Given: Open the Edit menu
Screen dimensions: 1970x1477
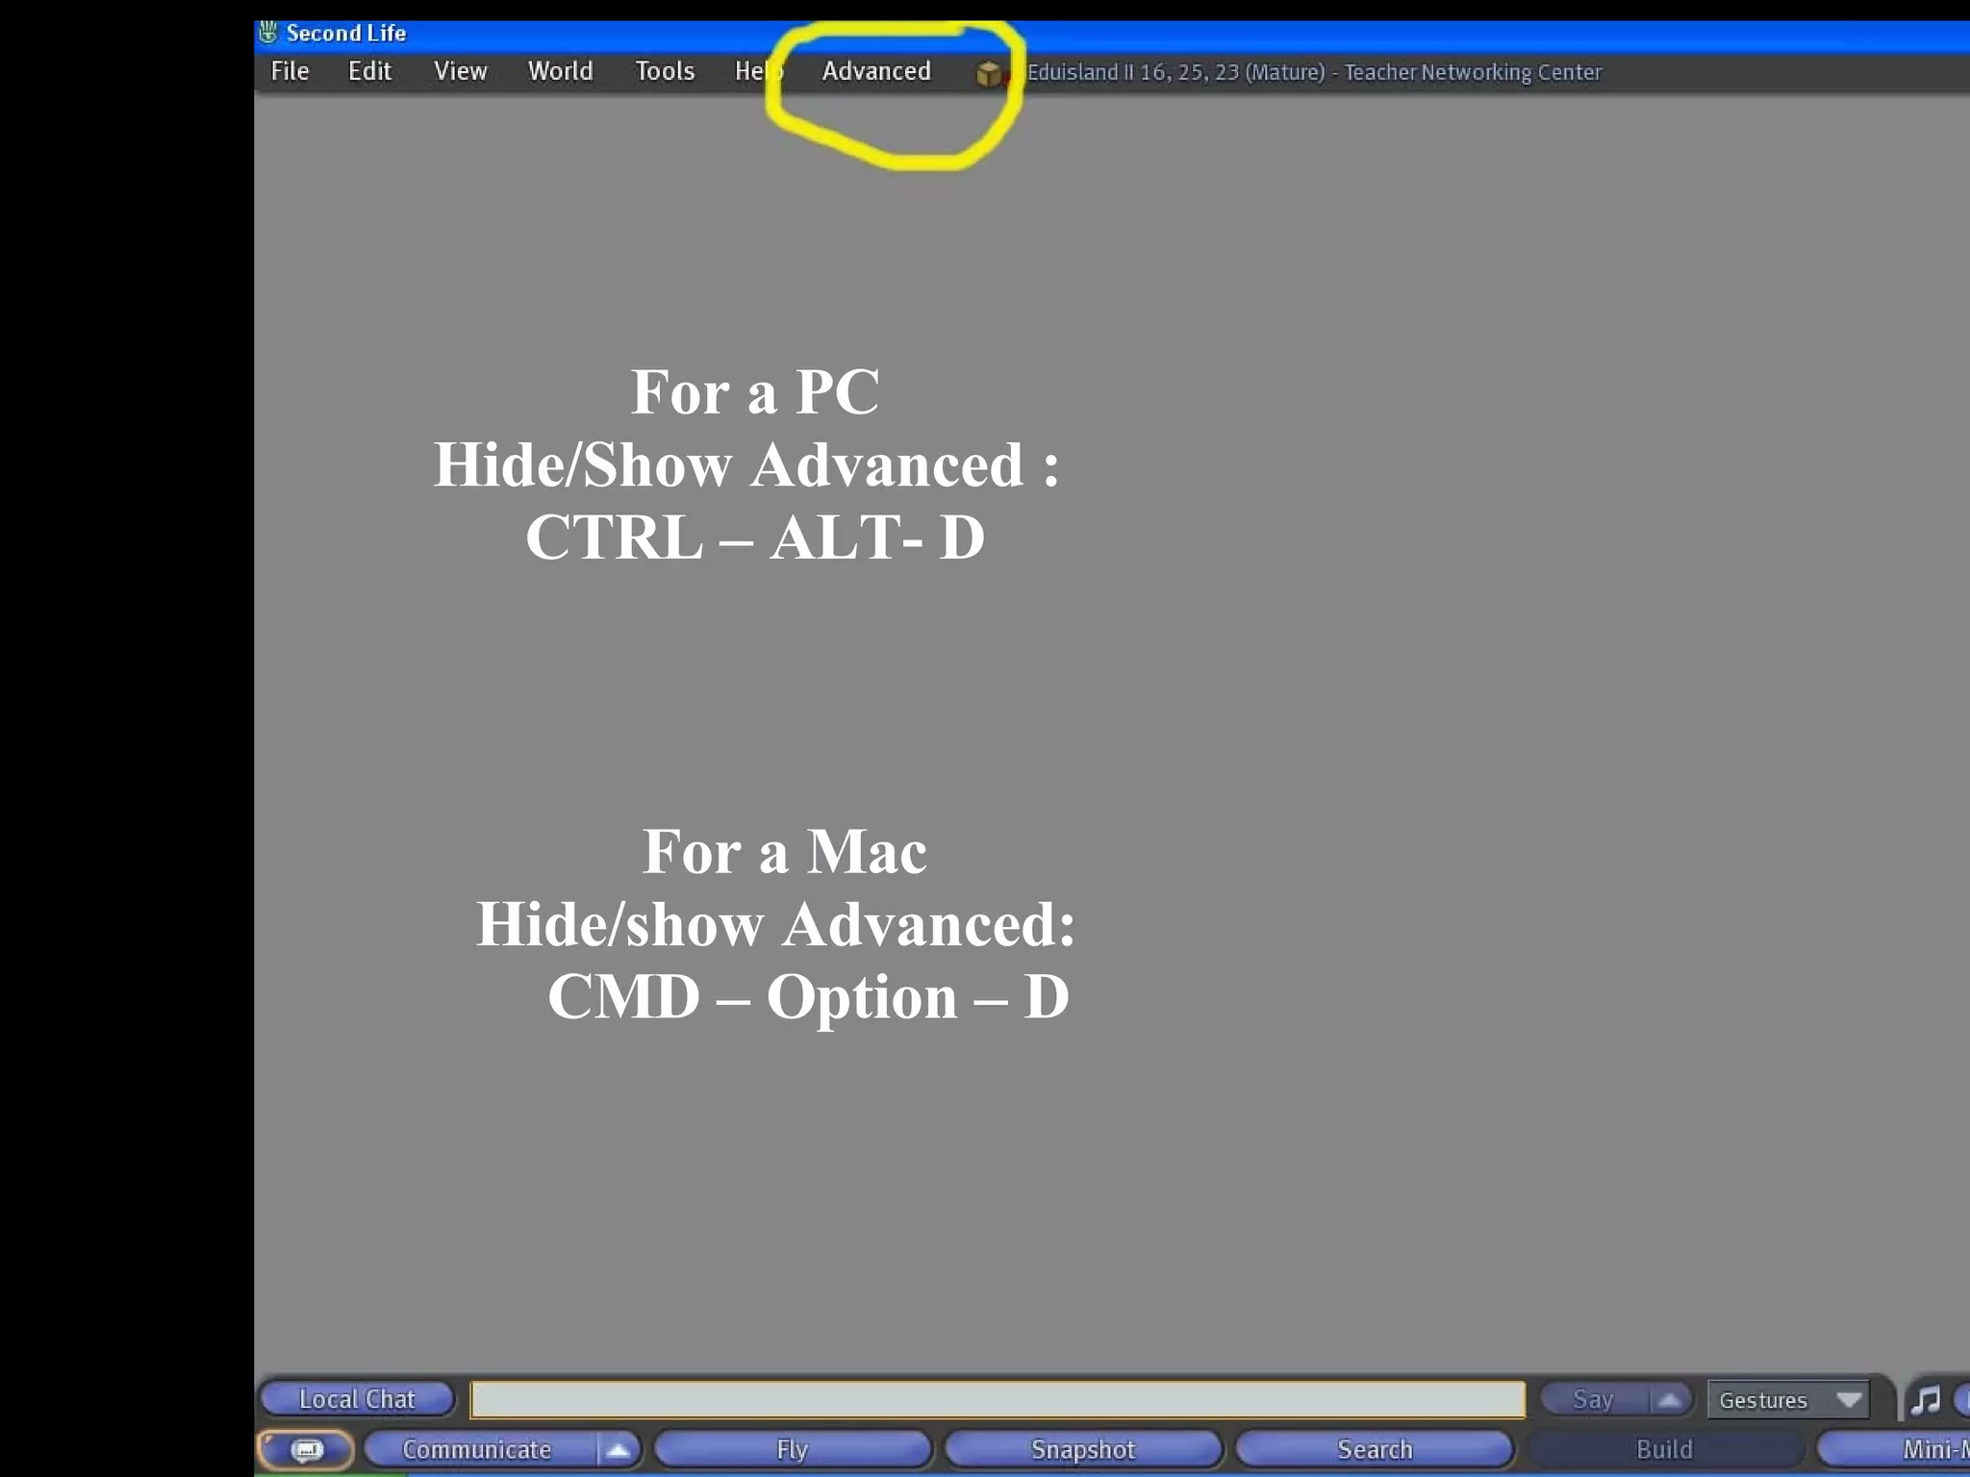Looking at the screenshot, I should click(369, 71).
